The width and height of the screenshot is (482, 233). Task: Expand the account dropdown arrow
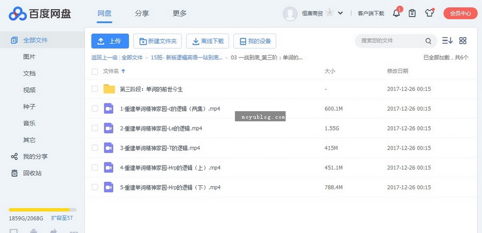point(340,13)
